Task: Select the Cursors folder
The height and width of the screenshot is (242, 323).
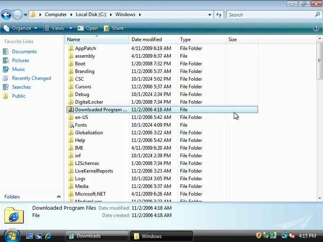Action: coord(83,87)
